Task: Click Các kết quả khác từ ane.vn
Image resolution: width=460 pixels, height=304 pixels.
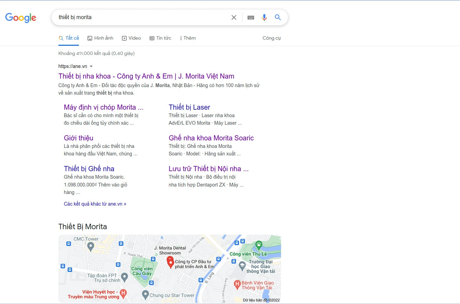Action: click(95, 204)
